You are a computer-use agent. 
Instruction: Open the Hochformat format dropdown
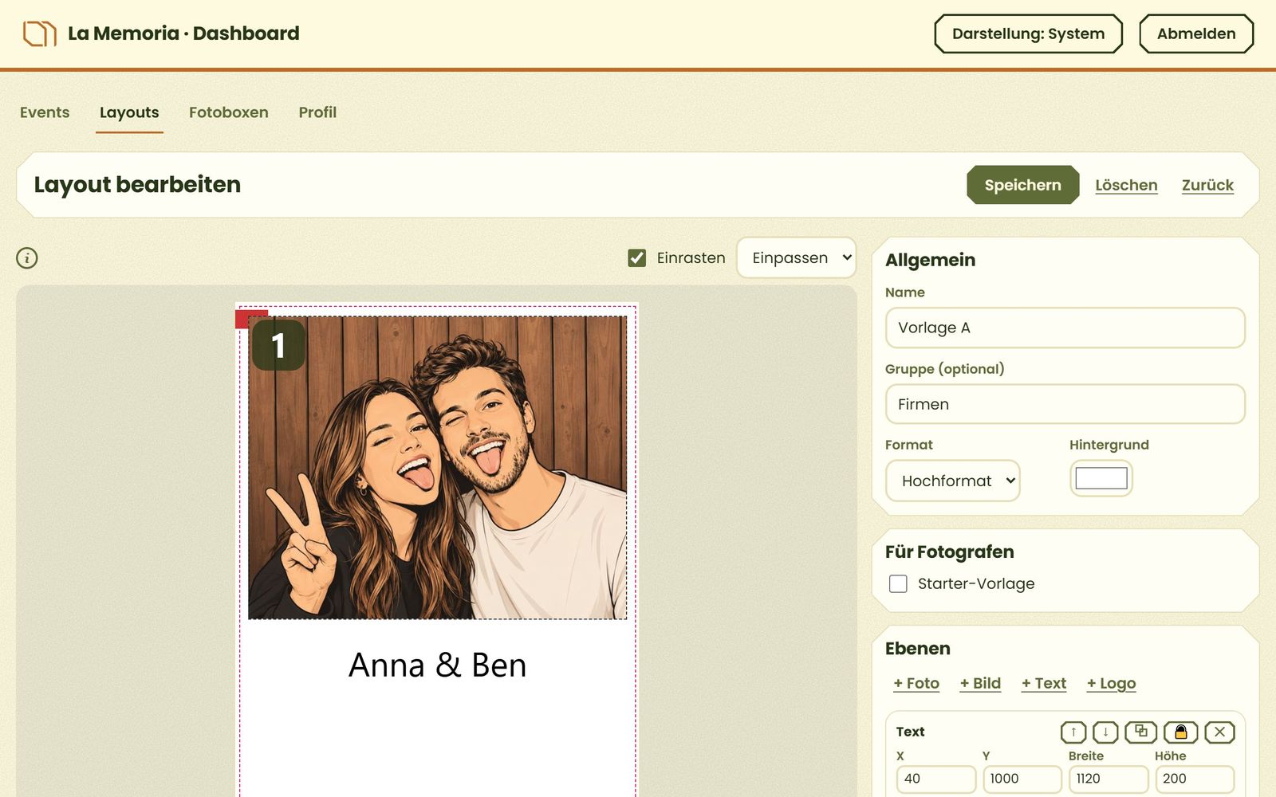coord(953,481)
